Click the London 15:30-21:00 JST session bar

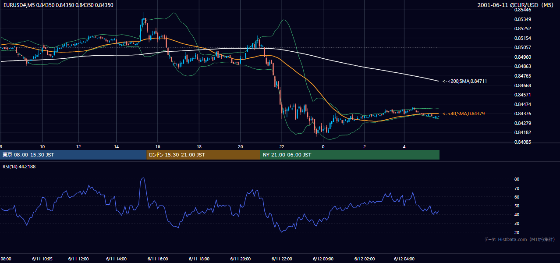[x=203, y=155]
